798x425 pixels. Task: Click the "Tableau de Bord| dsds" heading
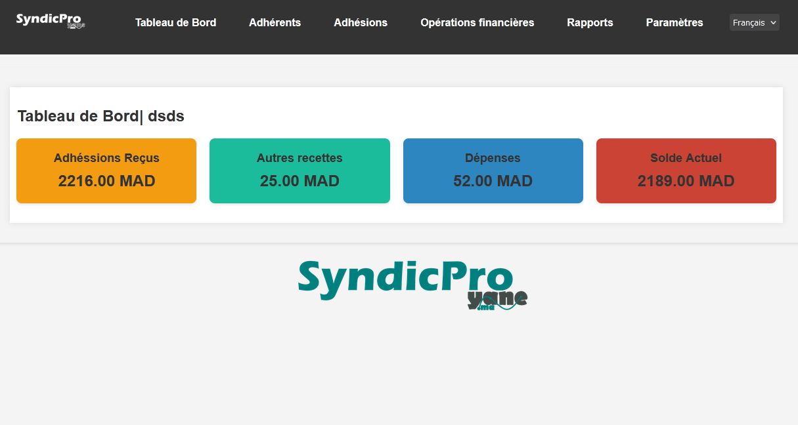pyautogui.click(x=101, y=117)
